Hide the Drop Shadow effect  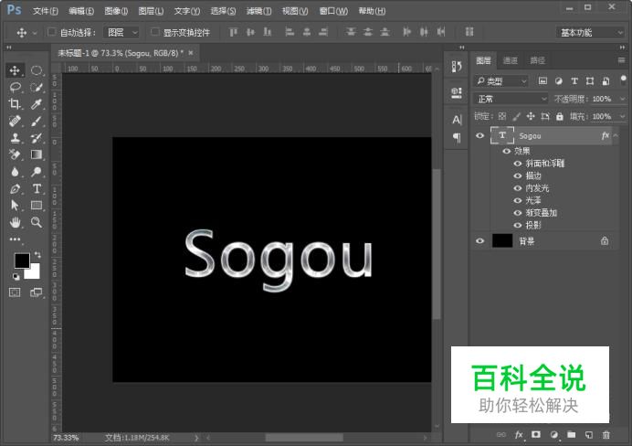518,225
